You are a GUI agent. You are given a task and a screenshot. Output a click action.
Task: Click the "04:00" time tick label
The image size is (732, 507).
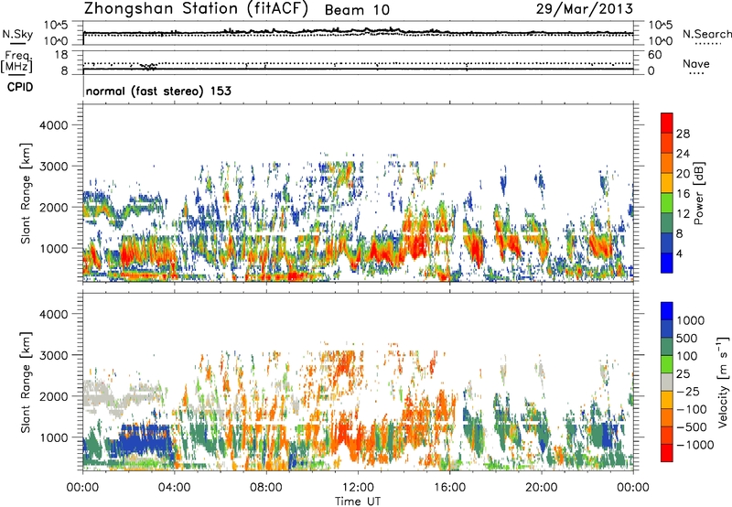[x=174, y=488]
